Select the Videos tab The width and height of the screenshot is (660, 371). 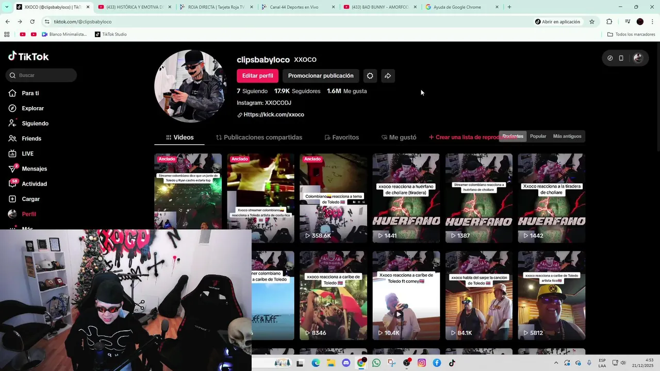point(179,138)
